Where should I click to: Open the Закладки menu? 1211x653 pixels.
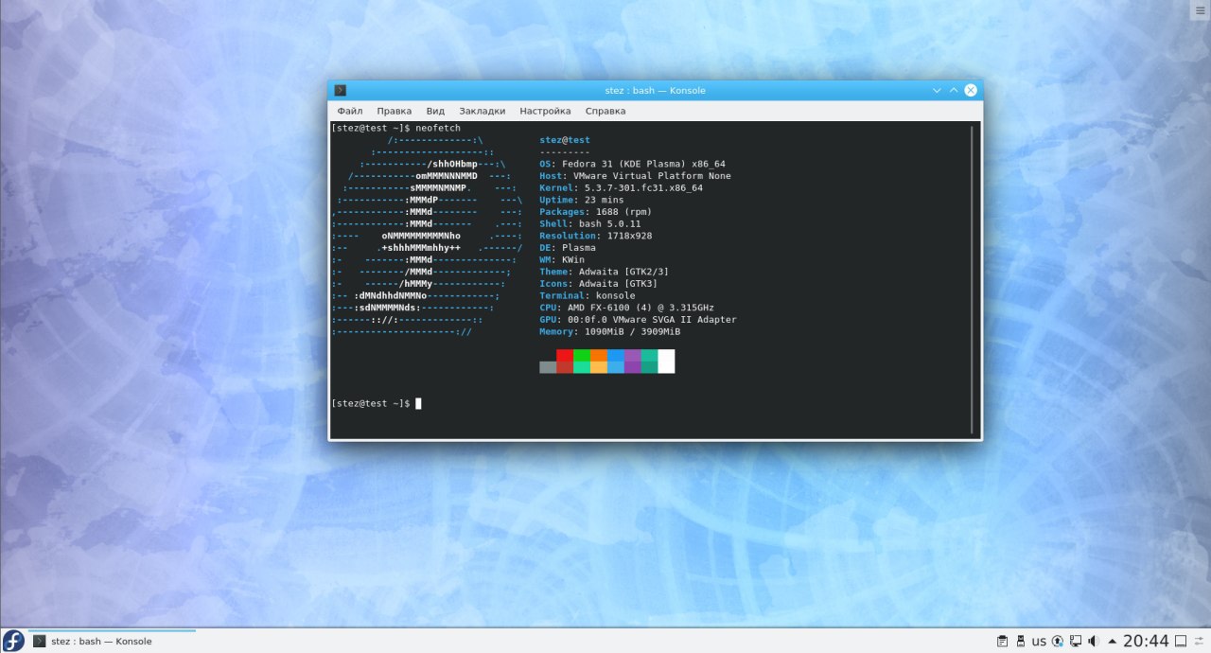tap(483, 111)
